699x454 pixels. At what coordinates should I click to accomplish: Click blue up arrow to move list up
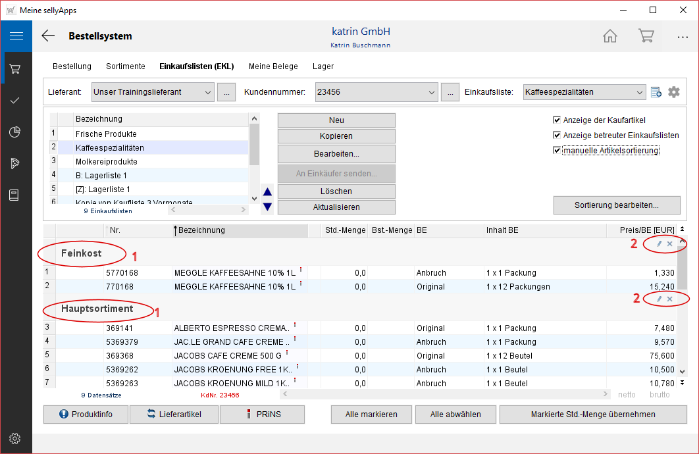pyautogui.click(x=267, y=192)
